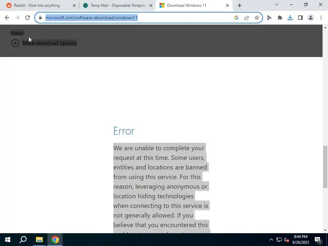Open Chrome three-dot menu

pos(321,18)
